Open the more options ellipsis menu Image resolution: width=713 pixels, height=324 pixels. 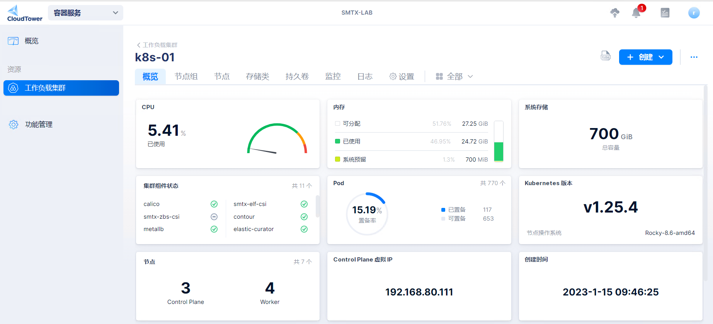tap(694, 57)
